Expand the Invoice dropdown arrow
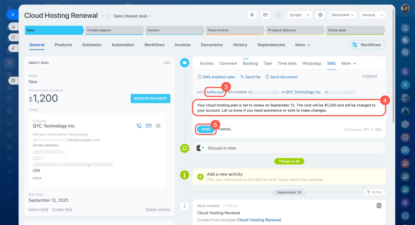Screen dimensions: 415x225 point(382,15)
